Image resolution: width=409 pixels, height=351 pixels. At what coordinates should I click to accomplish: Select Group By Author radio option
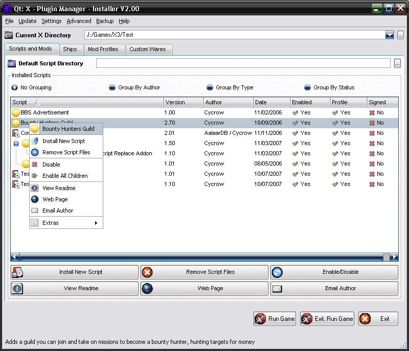click(112, 87)
